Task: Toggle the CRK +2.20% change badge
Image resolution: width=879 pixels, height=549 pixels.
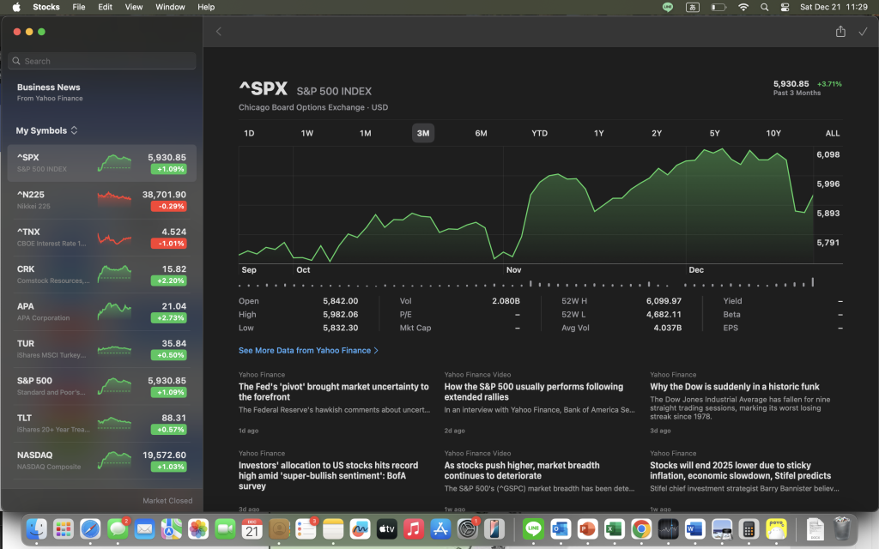Action: [x=167, y=281]
